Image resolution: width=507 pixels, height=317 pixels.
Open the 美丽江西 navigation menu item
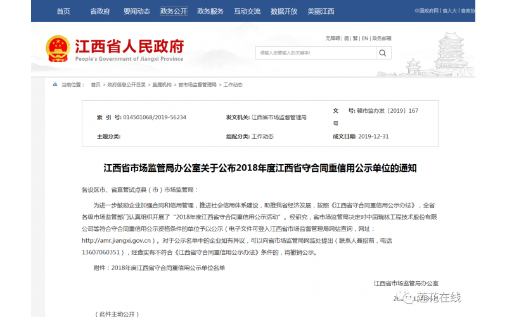tap(321, 11)
